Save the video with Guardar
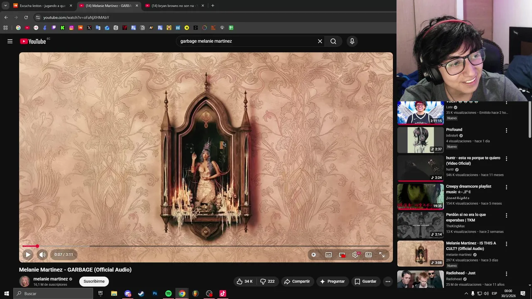 365,281
